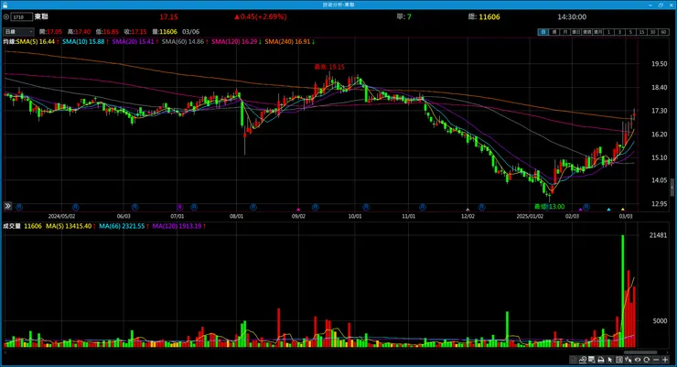Click the line-draw analysis tool icon
The height and width of the screenshot is (367, 677).
coord(583,360)
